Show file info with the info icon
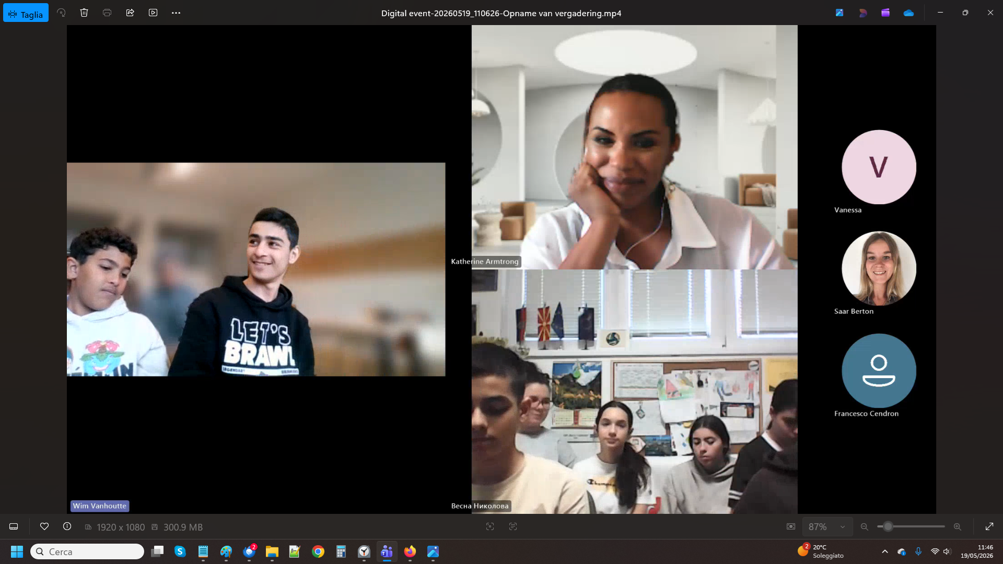The width and height of the screenshot is (1003, 564). point(67,526)
